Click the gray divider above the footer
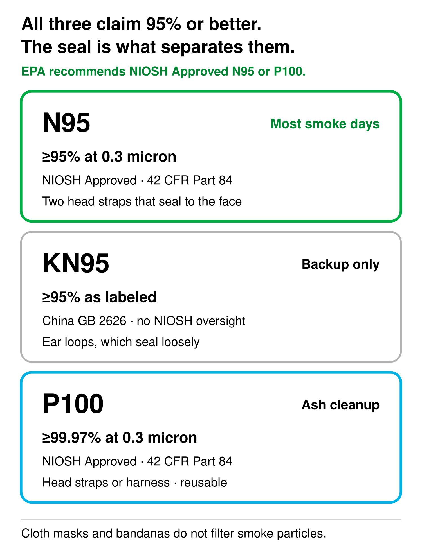Screen dimensions: 422x548 click(211, 520)
